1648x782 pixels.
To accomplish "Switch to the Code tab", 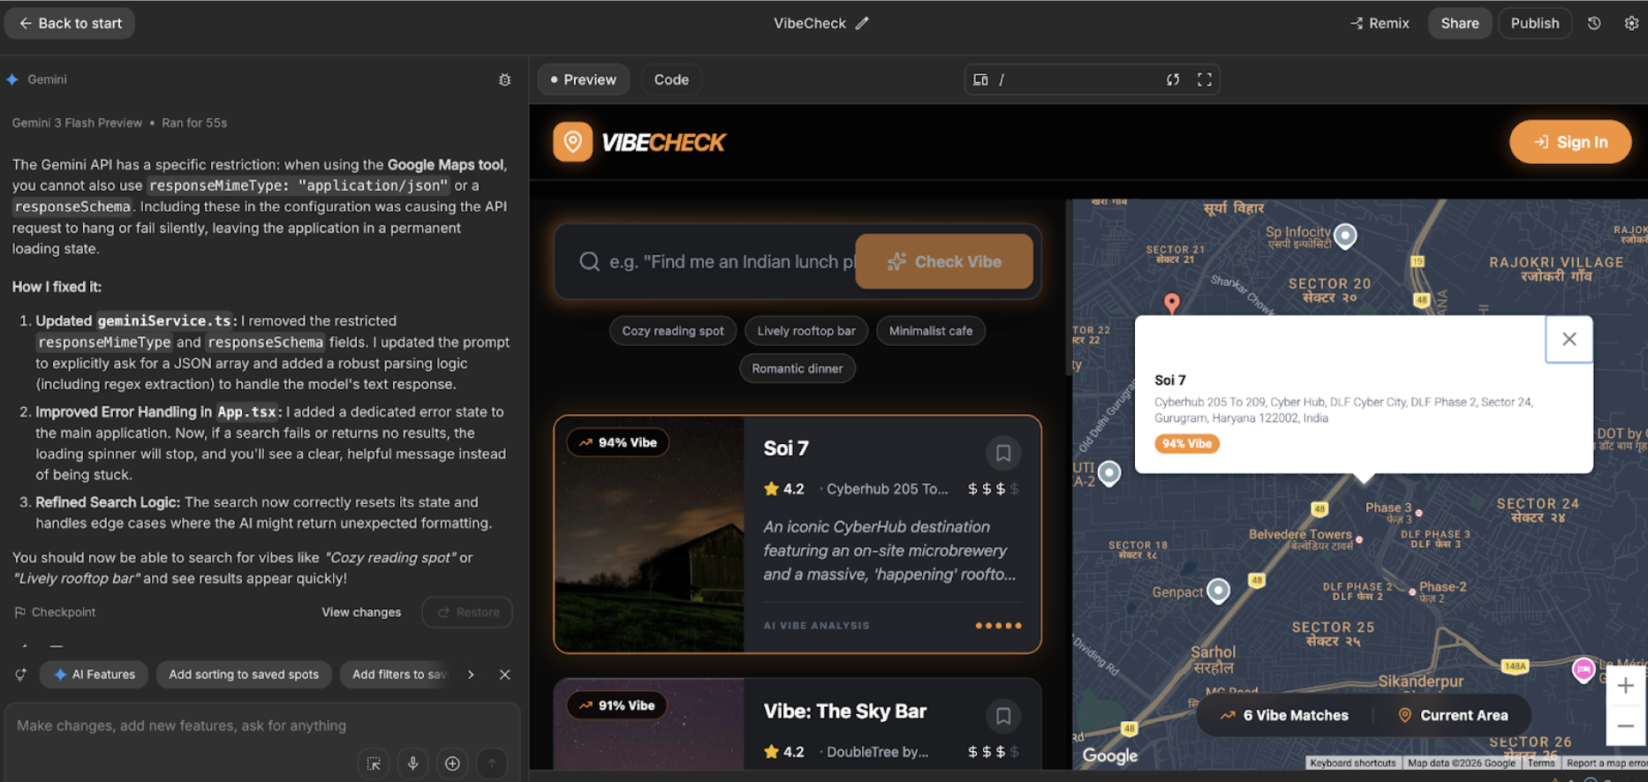I will pos(671,79).
